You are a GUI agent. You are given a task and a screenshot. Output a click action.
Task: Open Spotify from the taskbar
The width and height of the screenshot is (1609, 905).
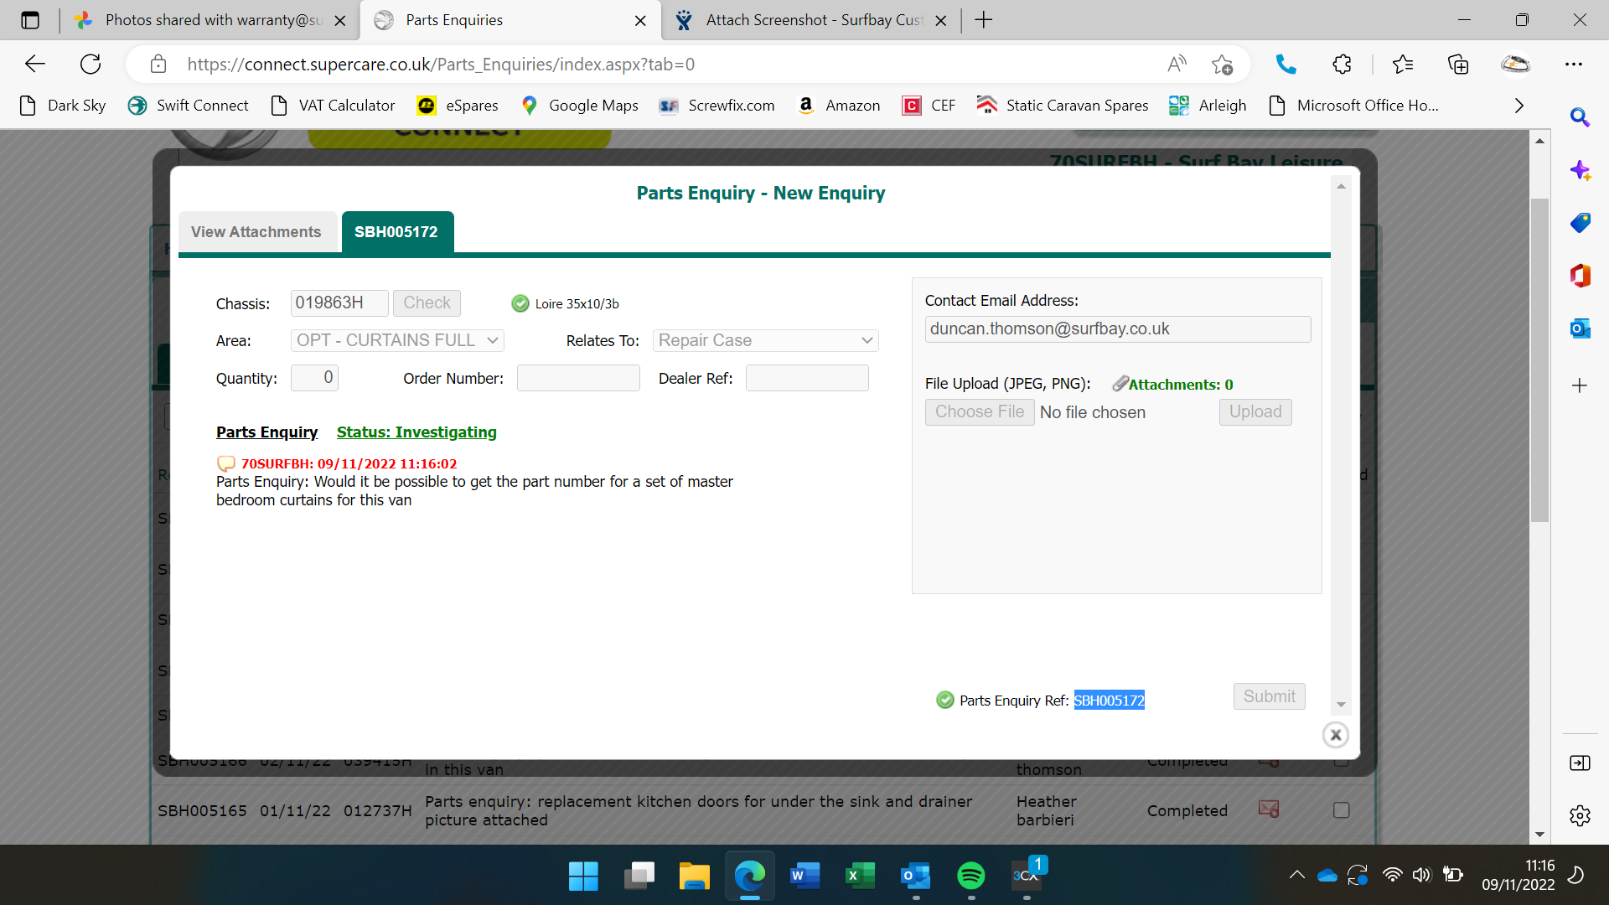coord(970,876)
